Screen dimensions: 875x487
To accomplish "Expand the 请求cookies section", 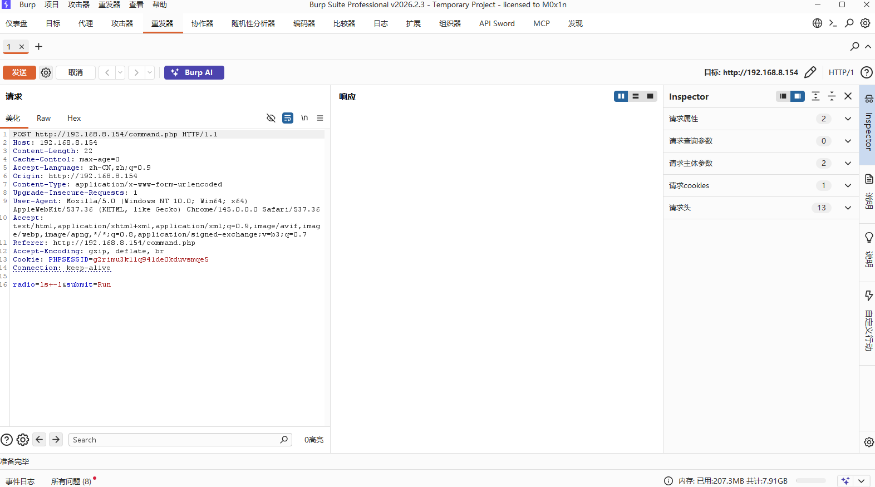I will point(848,185).
